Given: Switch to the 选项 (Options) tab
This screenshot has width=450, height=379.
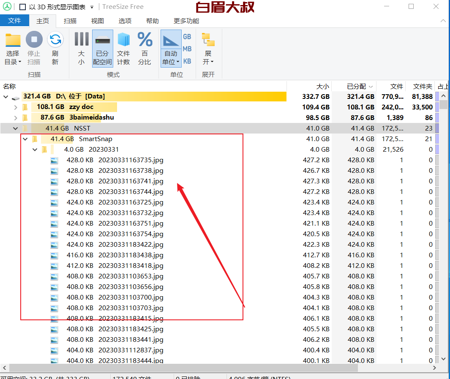Looking at the screenshot, I should pyautogui.click(x=125, y=21).
